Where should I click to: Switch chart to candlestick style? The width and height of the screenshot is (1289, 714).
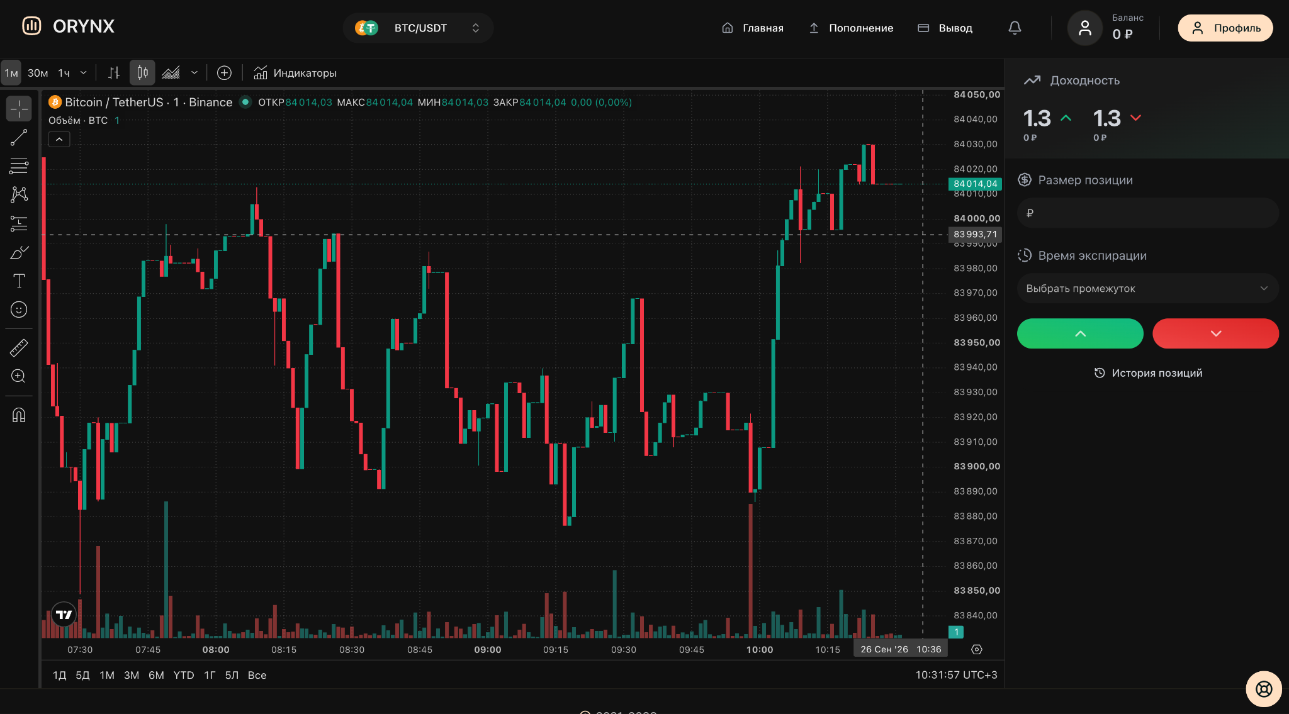point(142,73)
